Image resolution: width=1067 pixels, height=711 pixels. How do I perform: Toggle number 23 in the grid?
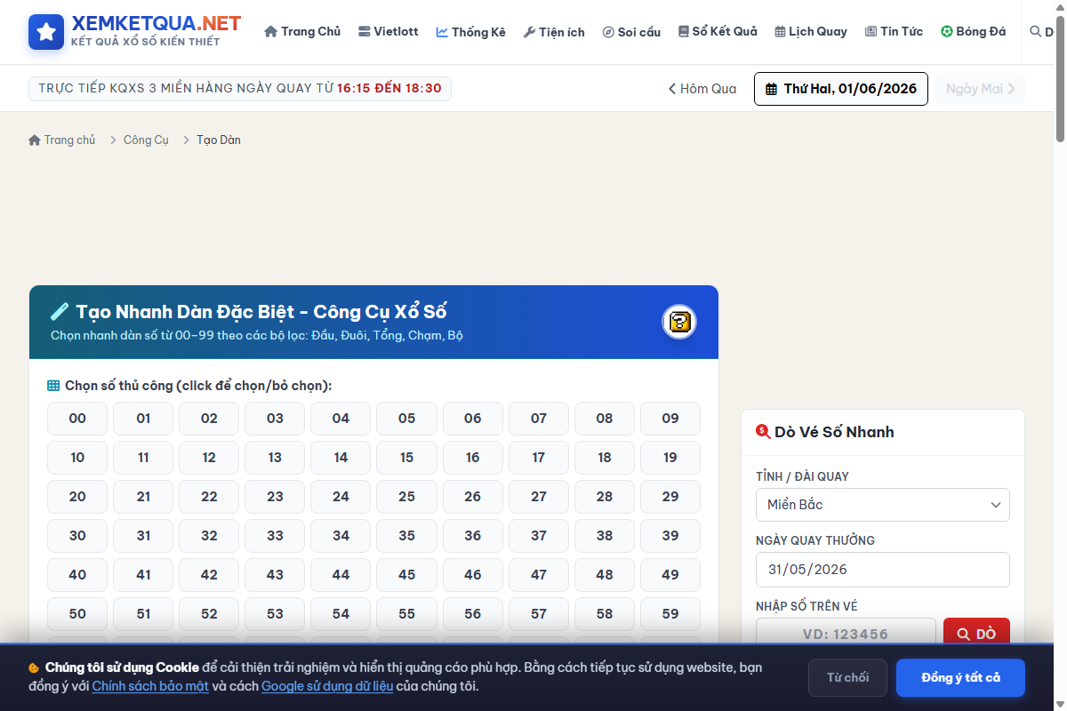[275, 497]
